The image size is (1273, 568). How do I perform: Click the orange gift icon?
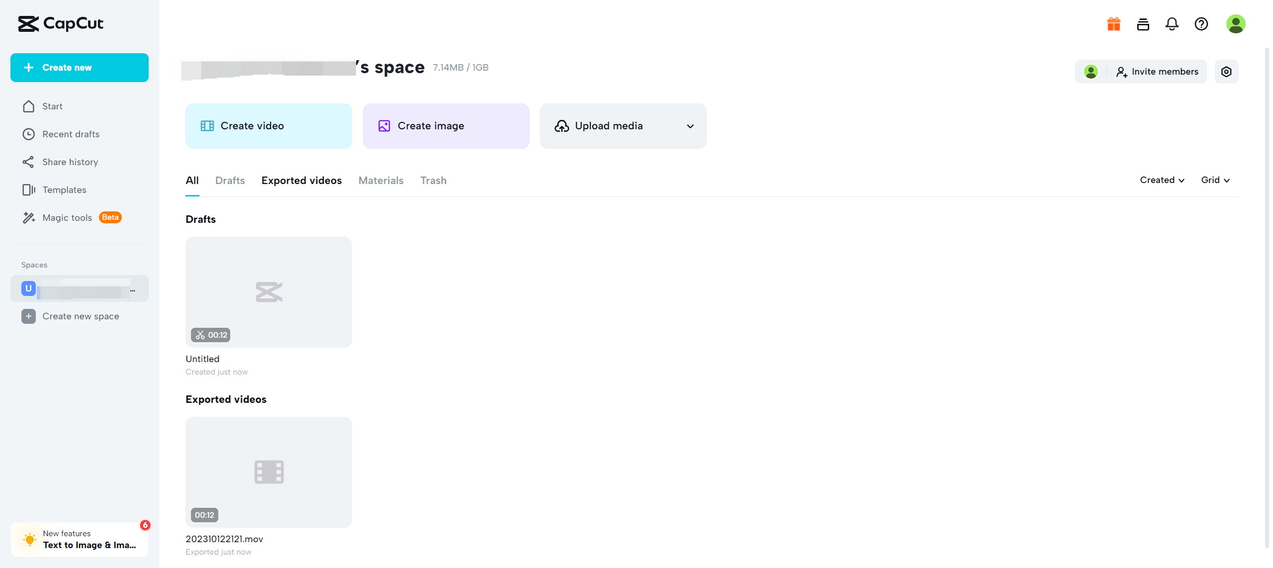click(x=1113, y=24)
